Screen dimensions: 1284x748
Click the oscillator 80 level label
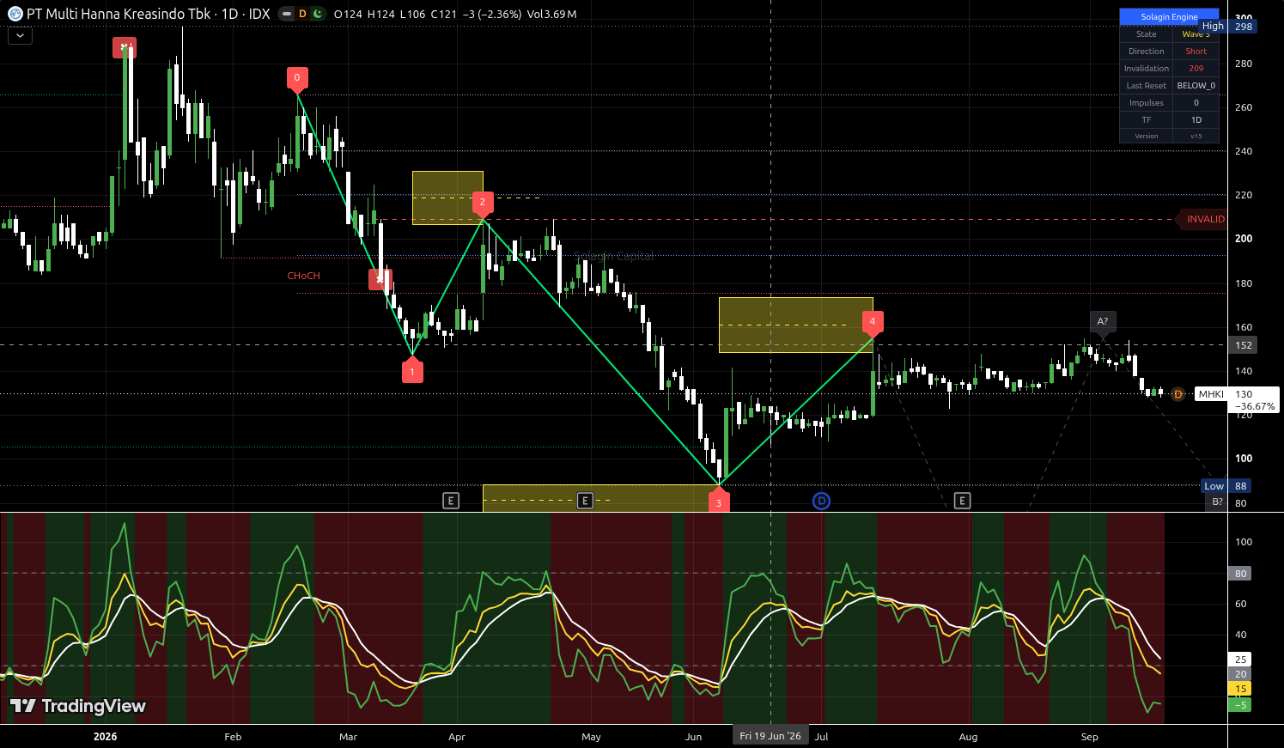click(1241, 574)
